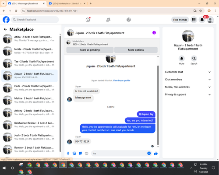This screenshot has height=175, width=219.
Task: Open the Ashley conversation
Action: point(30,112)
